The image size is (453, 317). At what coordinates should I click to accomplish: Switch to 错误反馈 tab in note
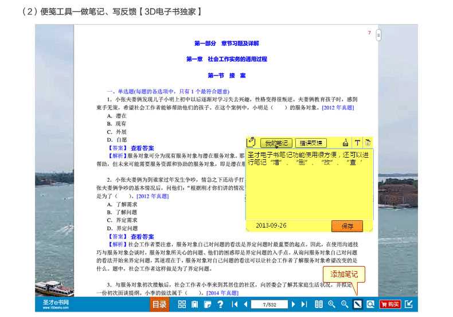(310, 143)
